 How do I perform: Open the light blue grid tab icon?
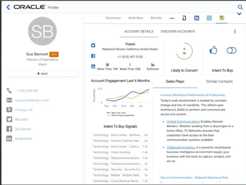(209, 18)
